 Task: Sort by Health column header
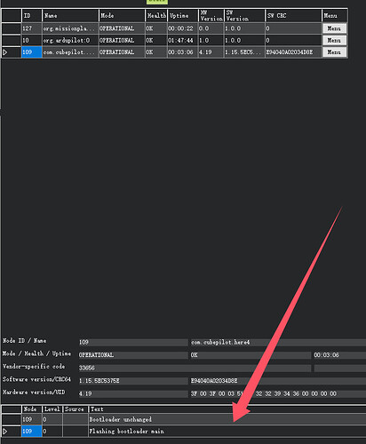click(156, 15)
